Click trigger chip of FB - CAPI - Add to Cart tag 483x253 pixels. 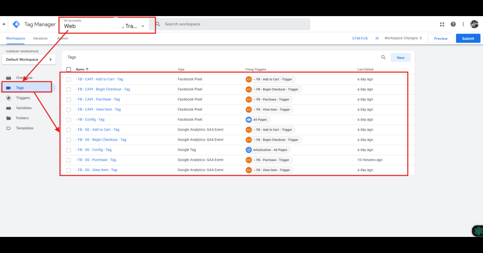tap(270, 80)
